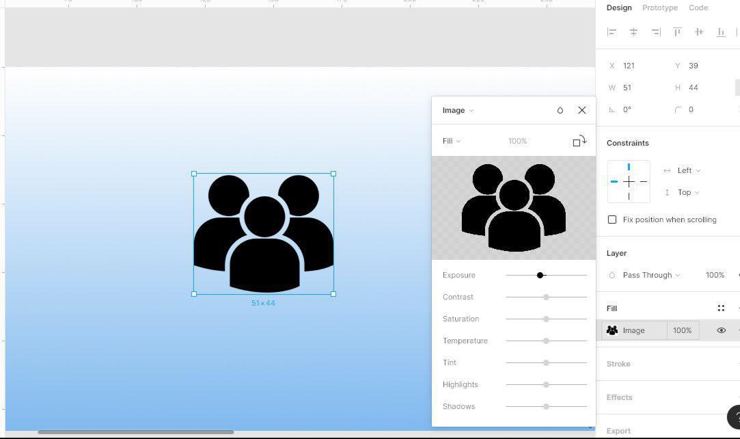The height and width of the screenshot is (439, 740).
Task: Open blend mode droplet in Image panel
Action: pos(560,111)
